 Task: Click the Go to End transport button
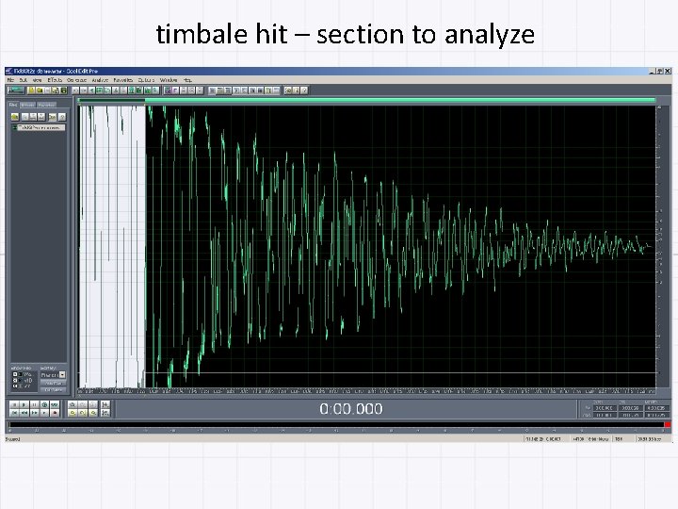[x=44, y=413]
